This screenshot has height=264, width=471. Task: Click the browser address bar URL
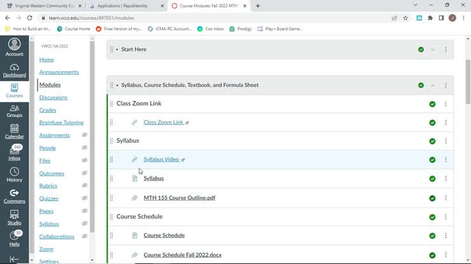[x=92, y=18]
